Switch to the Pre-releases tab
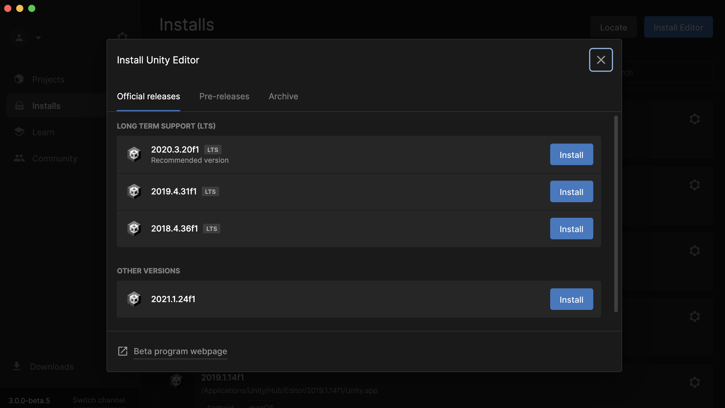The width and height of the screenshot is (725, 408). pos(224,96)
